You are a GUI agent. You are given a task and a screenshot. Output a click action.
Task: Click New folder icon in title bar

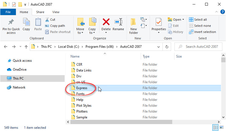point(20,4)
